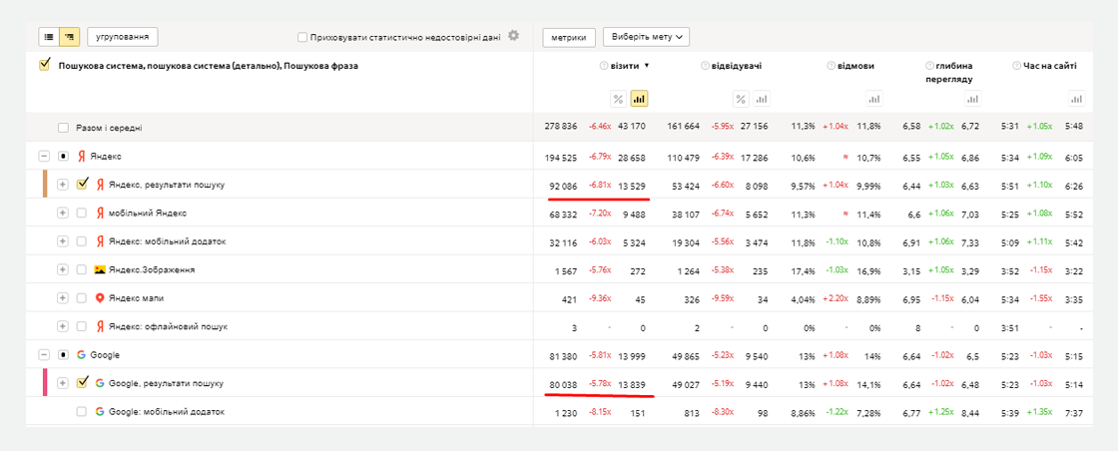Click bar chart icon under глибина перегляду
The image size is (1118, 451).
coord(974,99)
